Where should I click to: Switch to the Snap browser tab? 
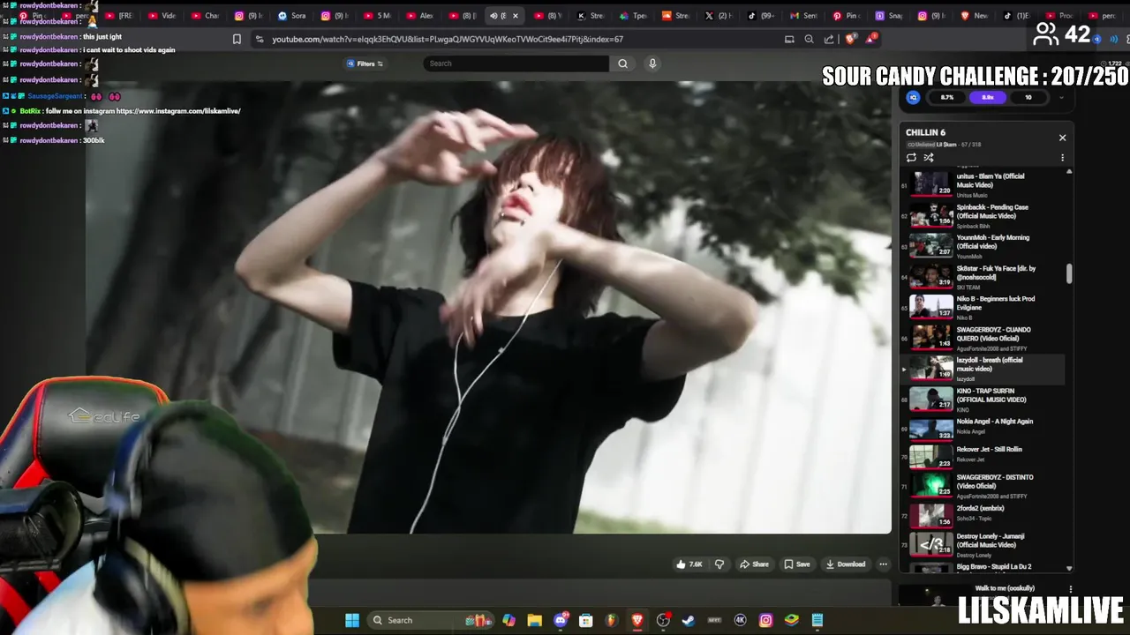coord(889,16)
